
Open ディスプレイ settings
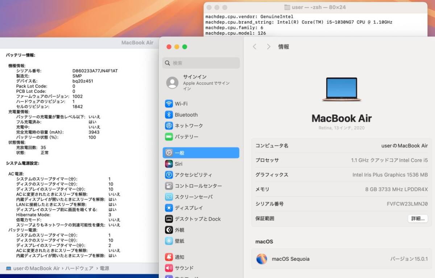pyautogui.click(x=189, y=208)
